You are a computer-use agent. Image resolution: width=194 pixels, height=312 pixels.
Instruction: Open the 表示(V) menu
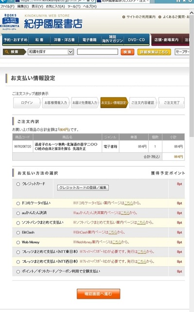click(37, 6)
